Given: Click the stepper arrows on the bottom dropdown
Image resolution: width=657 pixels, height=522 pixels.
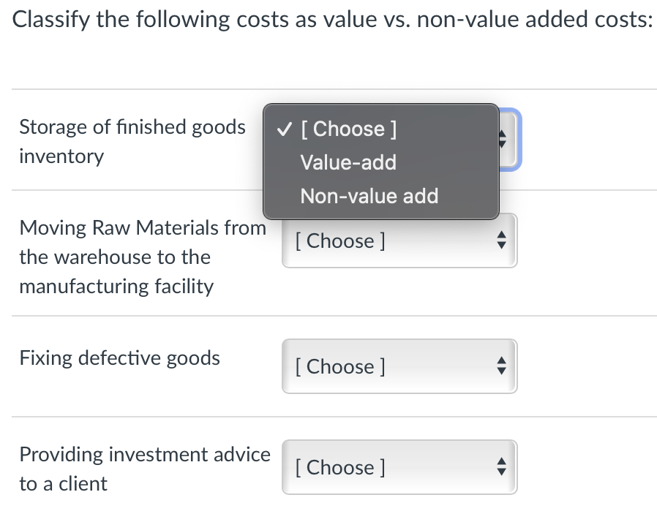Looking at the screenshot, I should [502, 467].
